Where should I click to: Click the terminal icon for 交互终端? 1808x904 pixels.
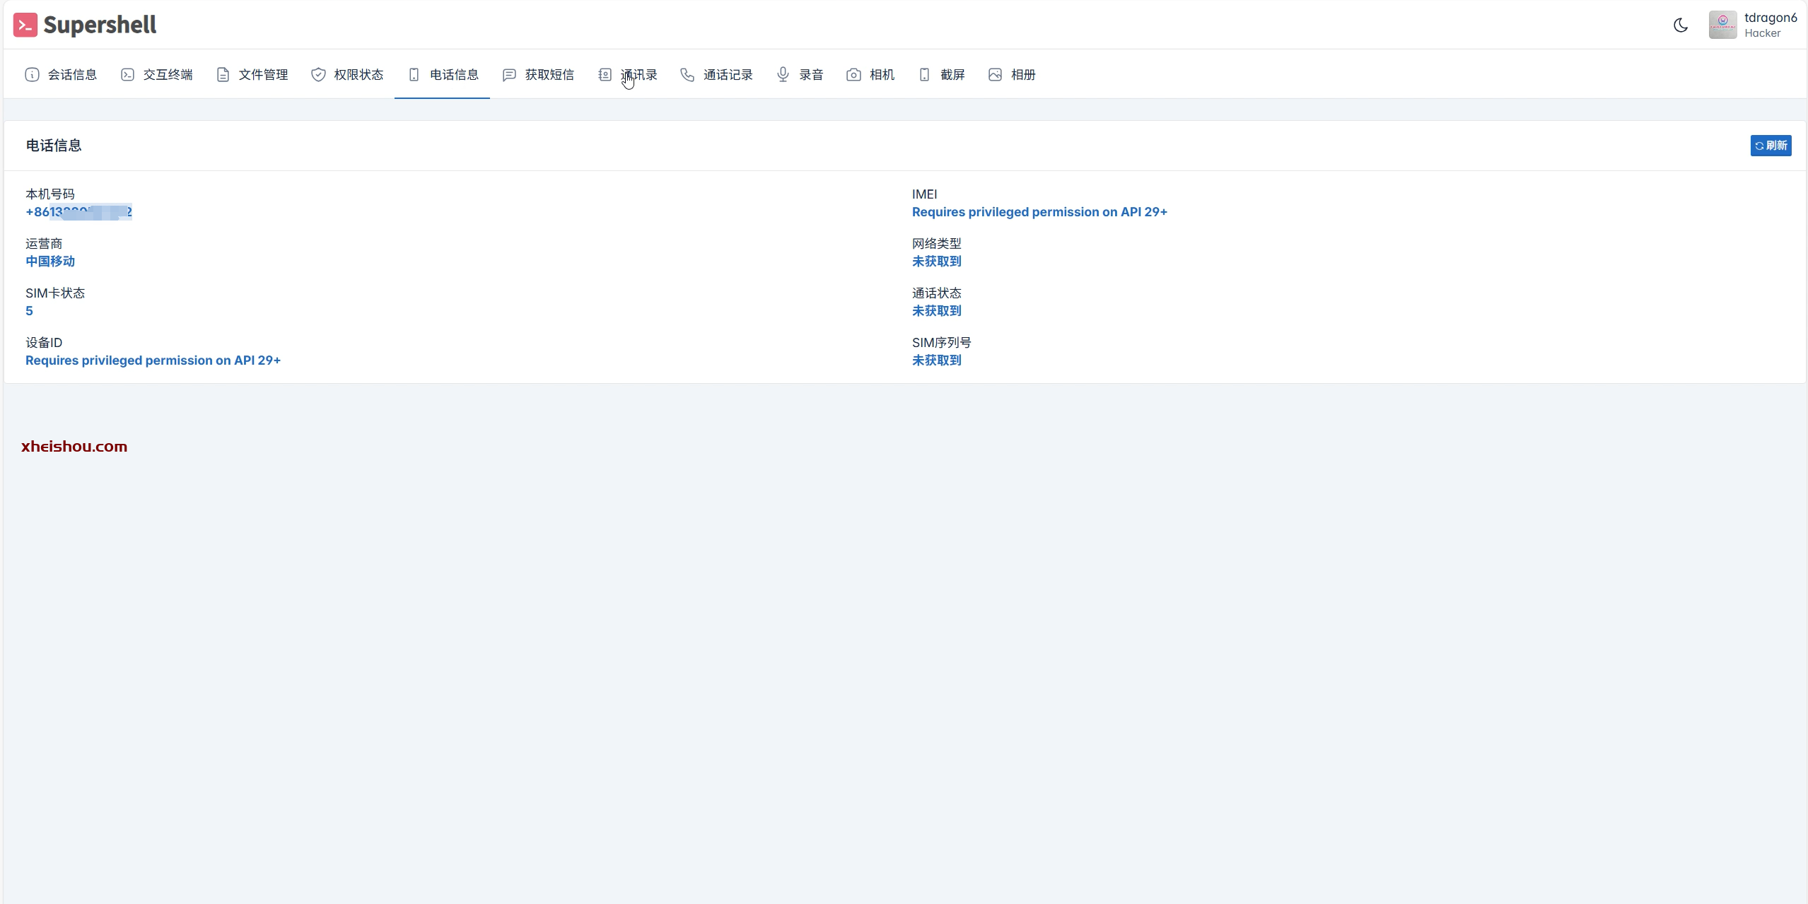[127, 75]
